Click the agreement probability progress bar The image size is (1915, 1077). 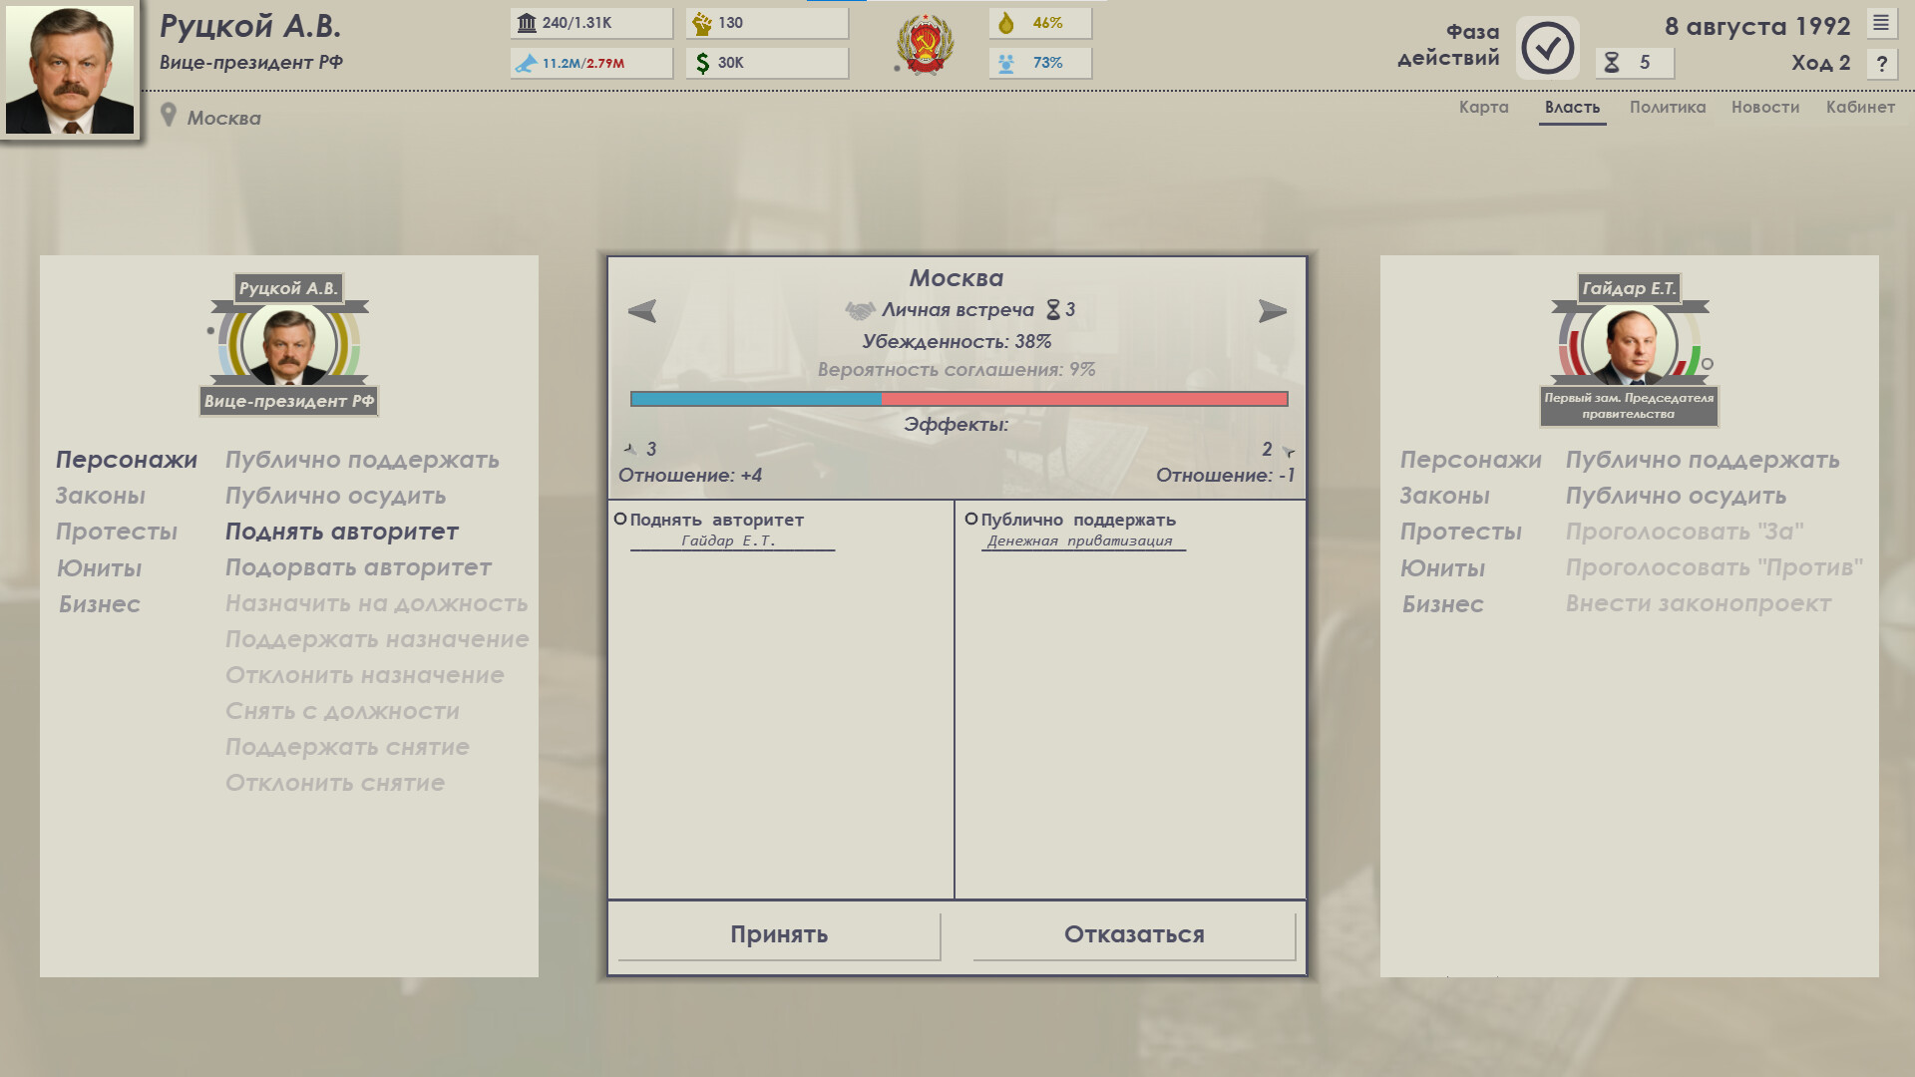tap(958, 399)
